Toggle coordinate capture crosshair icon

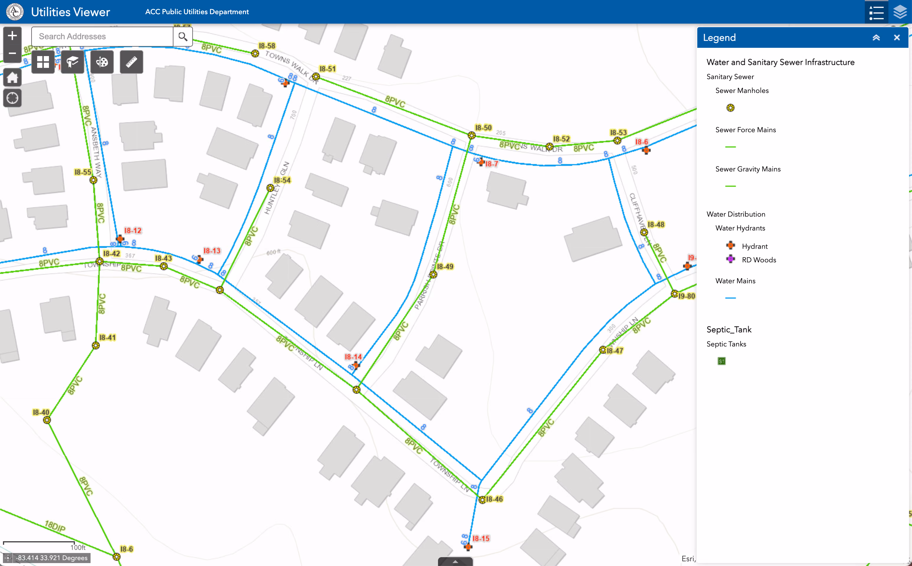(8, 558)
